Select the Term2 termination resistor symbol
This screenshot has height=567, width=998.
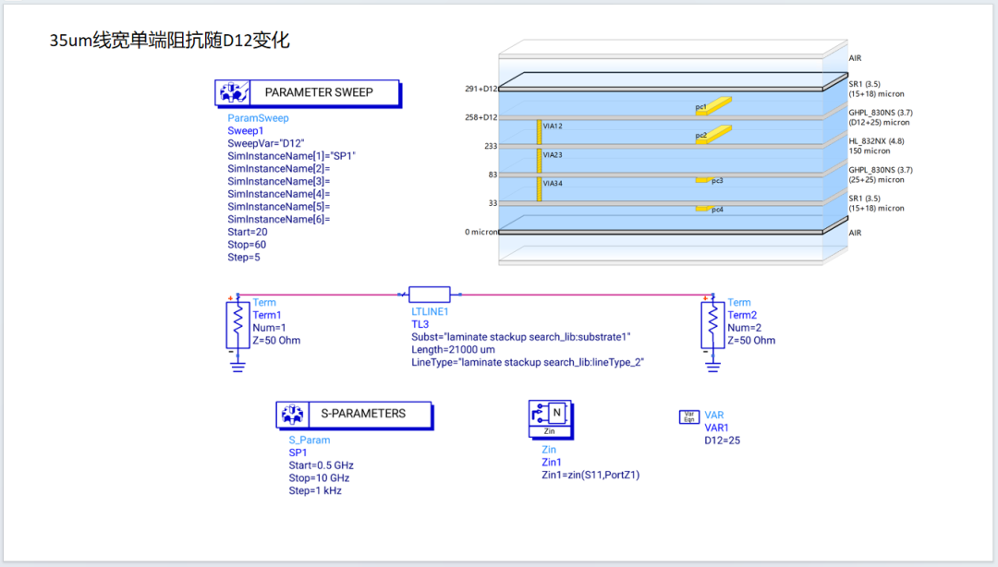point(712,322)
